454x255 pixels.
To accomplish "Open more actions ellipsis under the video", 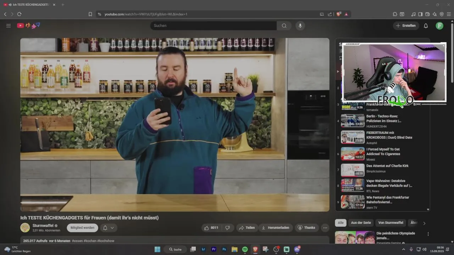I will 325,228.
